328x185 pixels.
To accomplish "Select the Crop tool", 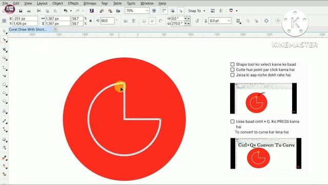I will [x=4, y=49].
